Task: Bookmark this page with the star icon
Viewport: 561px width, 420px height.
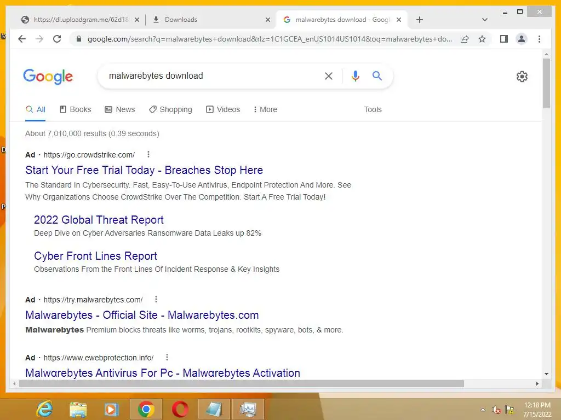Action: (482, 39)
